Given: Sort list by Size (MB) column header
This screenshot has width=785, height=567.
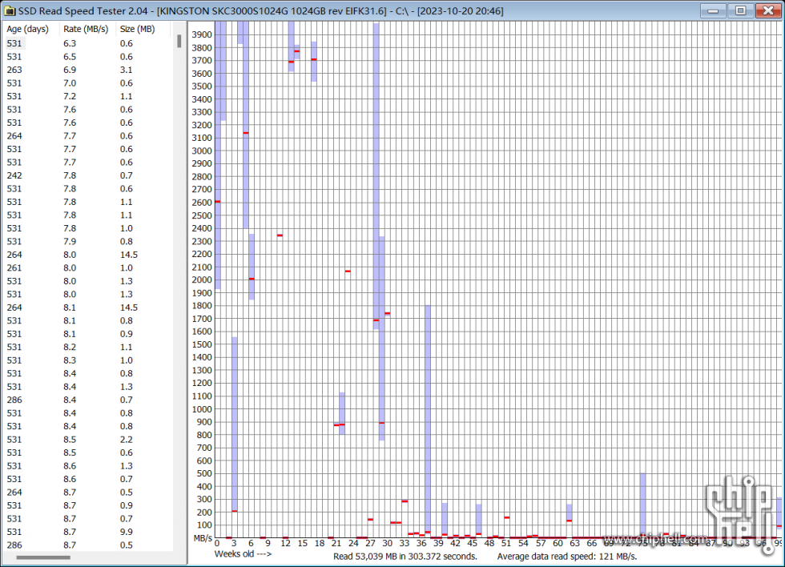Looking at the screenshot, I should click(143, 29).
